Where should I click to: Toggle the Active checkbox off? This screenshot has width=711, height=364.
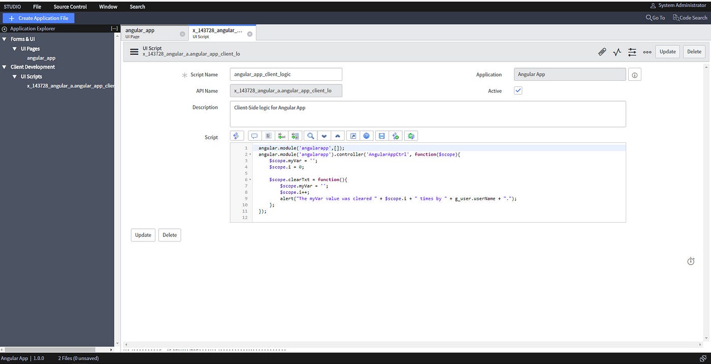pyautogui.click(x=518, y=90)
